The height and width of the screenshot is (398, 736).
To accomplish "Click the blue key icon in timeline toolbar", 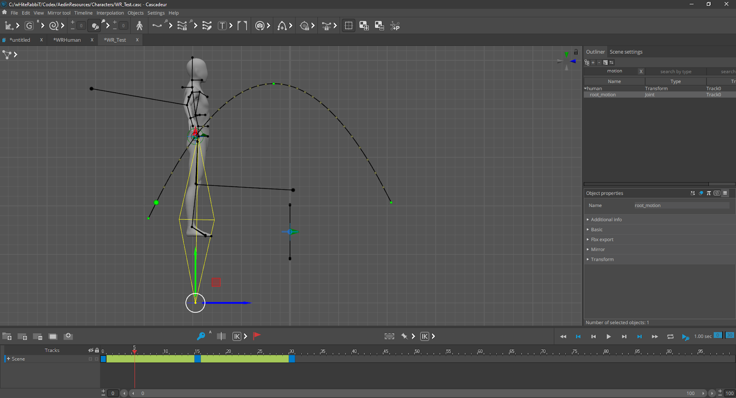I will pos(201,336).
